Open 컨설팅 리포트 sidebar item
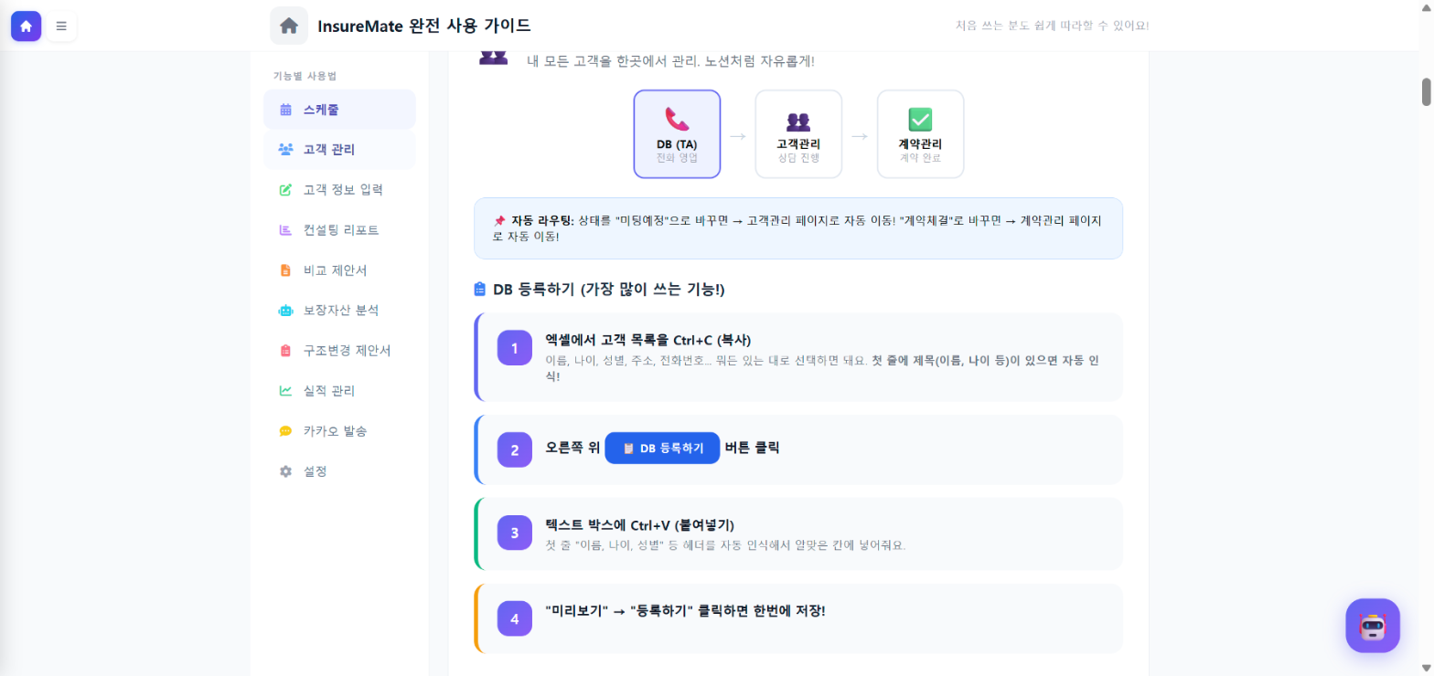The image size is (1434, 676). click(x=339, y=230)
